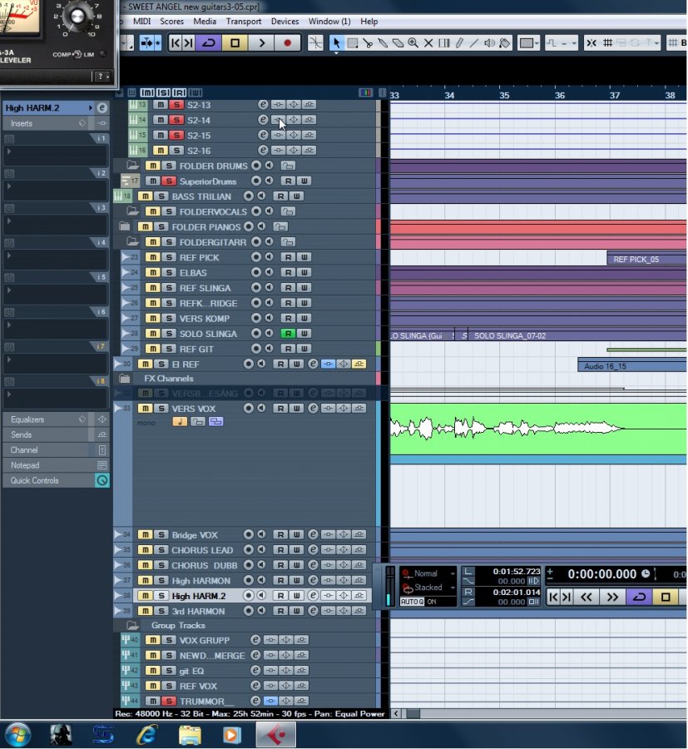Click the VERS VOX audio waveform clip

(507, 429)
